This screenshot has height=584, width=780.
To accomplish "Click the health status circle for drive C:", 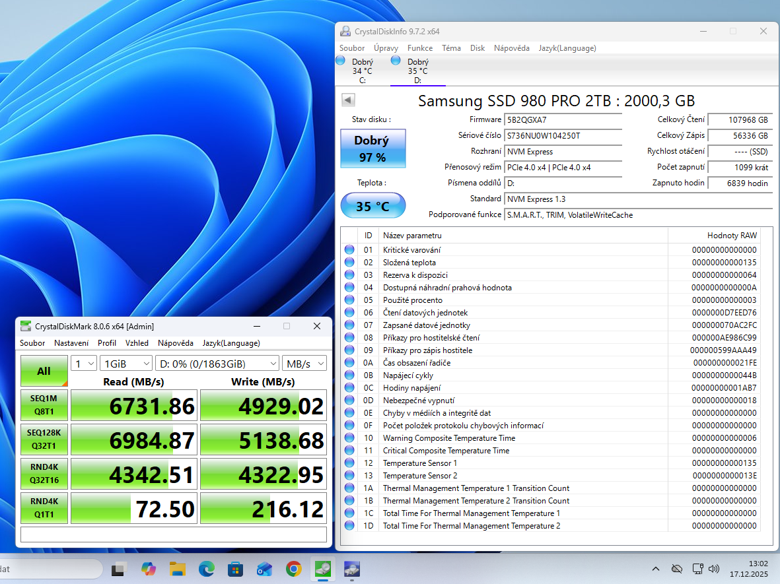I will coord(340,60).
